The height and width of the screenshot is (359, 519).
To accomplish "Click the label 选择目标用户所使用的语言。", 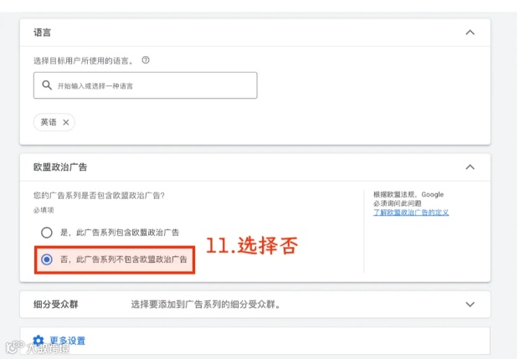I will tap(84, 60).
